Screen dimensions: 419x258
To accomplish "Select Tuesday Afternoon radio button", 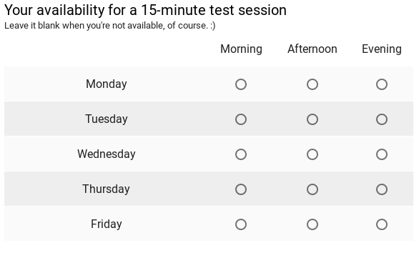I will [312, 119].
